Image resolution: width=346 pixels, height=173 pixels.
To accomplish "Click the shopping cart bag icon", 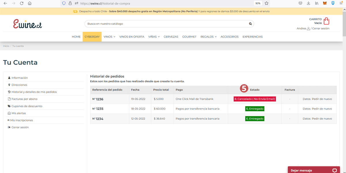I will (x=326, y=21).
